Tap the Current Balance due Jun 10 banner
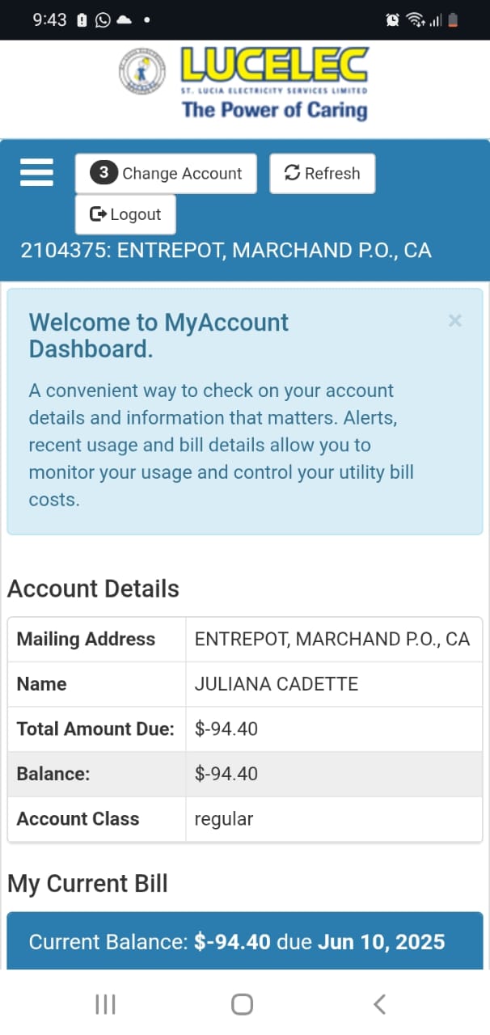Image resolution: width=490 pixels, height=1035 pixels. click(x=245, y=941)
